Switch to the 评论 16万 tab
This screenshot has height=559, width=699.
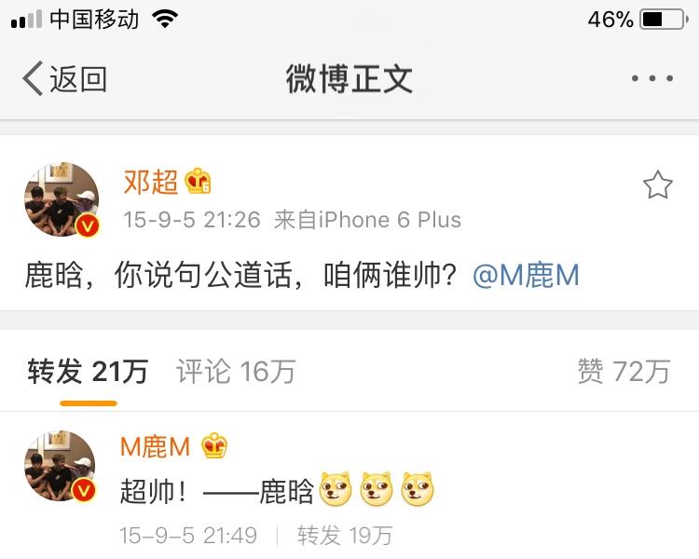[x=236, y=371]
